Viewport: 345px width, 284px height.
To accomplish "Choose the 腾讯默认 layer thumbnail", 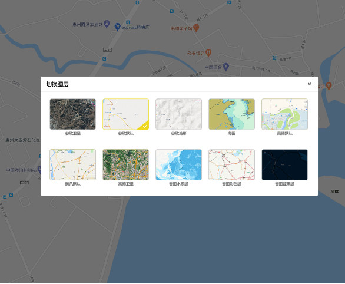I will [72, 164].
